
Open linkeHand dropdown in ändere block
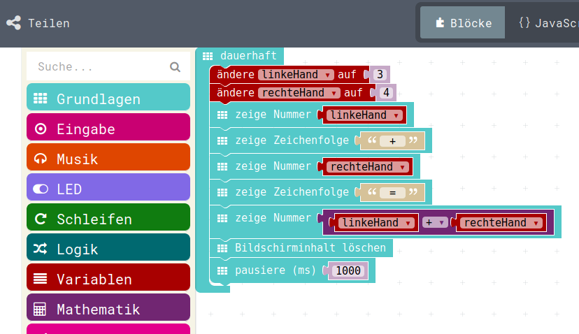[x=296, y=75]
